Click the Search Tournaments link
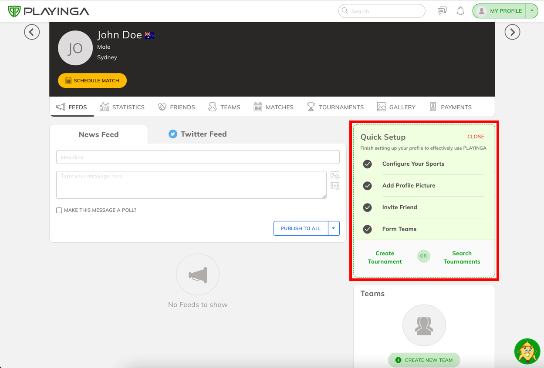The height and width of the screenshot is (368, 544). tap(462, 258)
